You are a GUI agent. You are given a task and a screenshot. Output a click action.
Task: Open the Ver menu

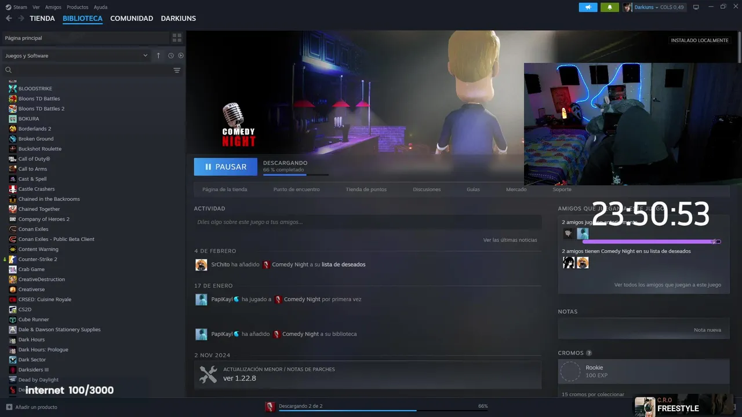[x=37, y=7]
